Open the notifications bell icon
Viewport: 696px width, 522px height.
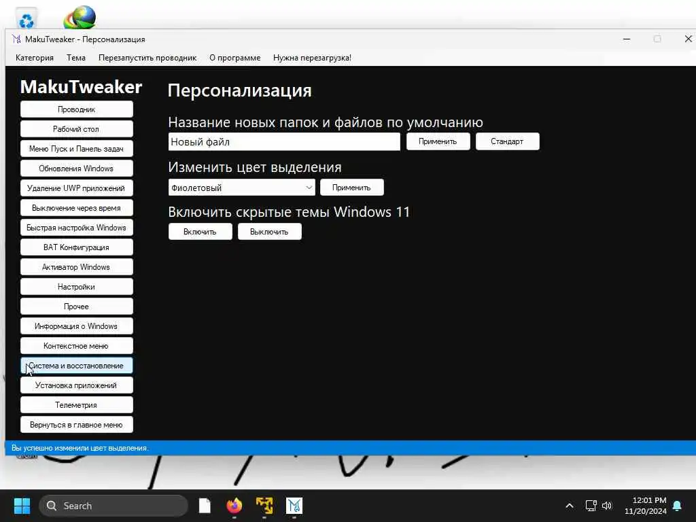click(678, 506)
